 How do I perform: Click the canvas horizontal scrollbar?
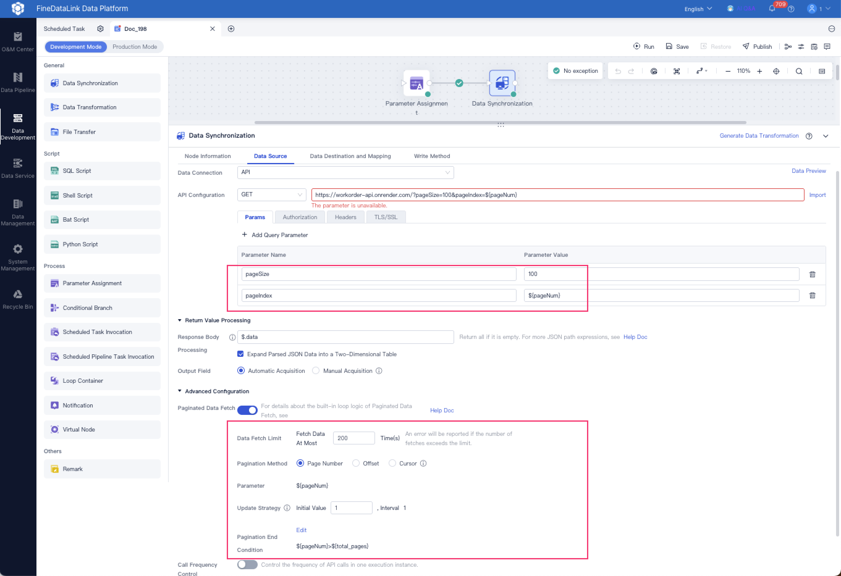[x=500, y=122]
